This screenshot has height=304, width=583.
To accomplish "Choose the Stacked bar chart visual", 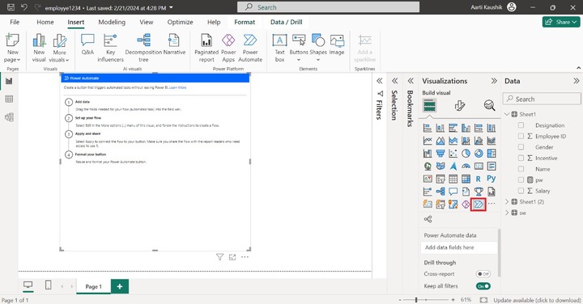I will tap(428, 128).
